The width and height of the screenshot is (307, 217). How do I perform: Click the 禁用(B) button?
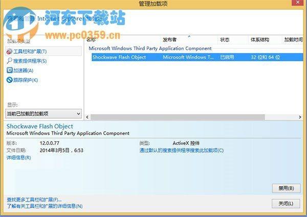[286, 188]
